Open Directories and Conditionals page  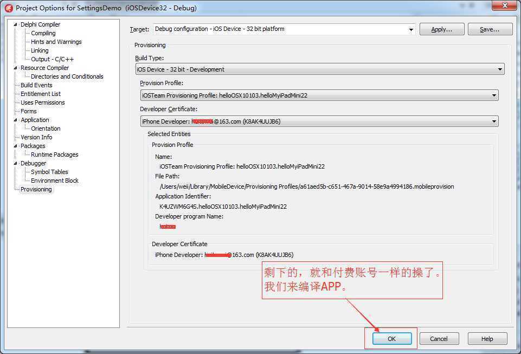click(x=67, y=76)
